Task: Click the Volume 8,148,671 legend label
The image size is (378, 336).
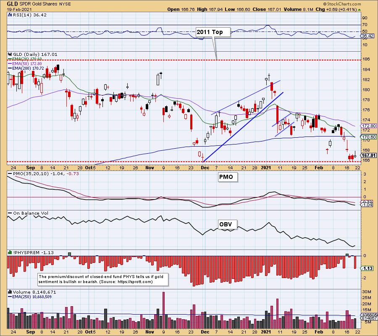Action: click(34, 292)
